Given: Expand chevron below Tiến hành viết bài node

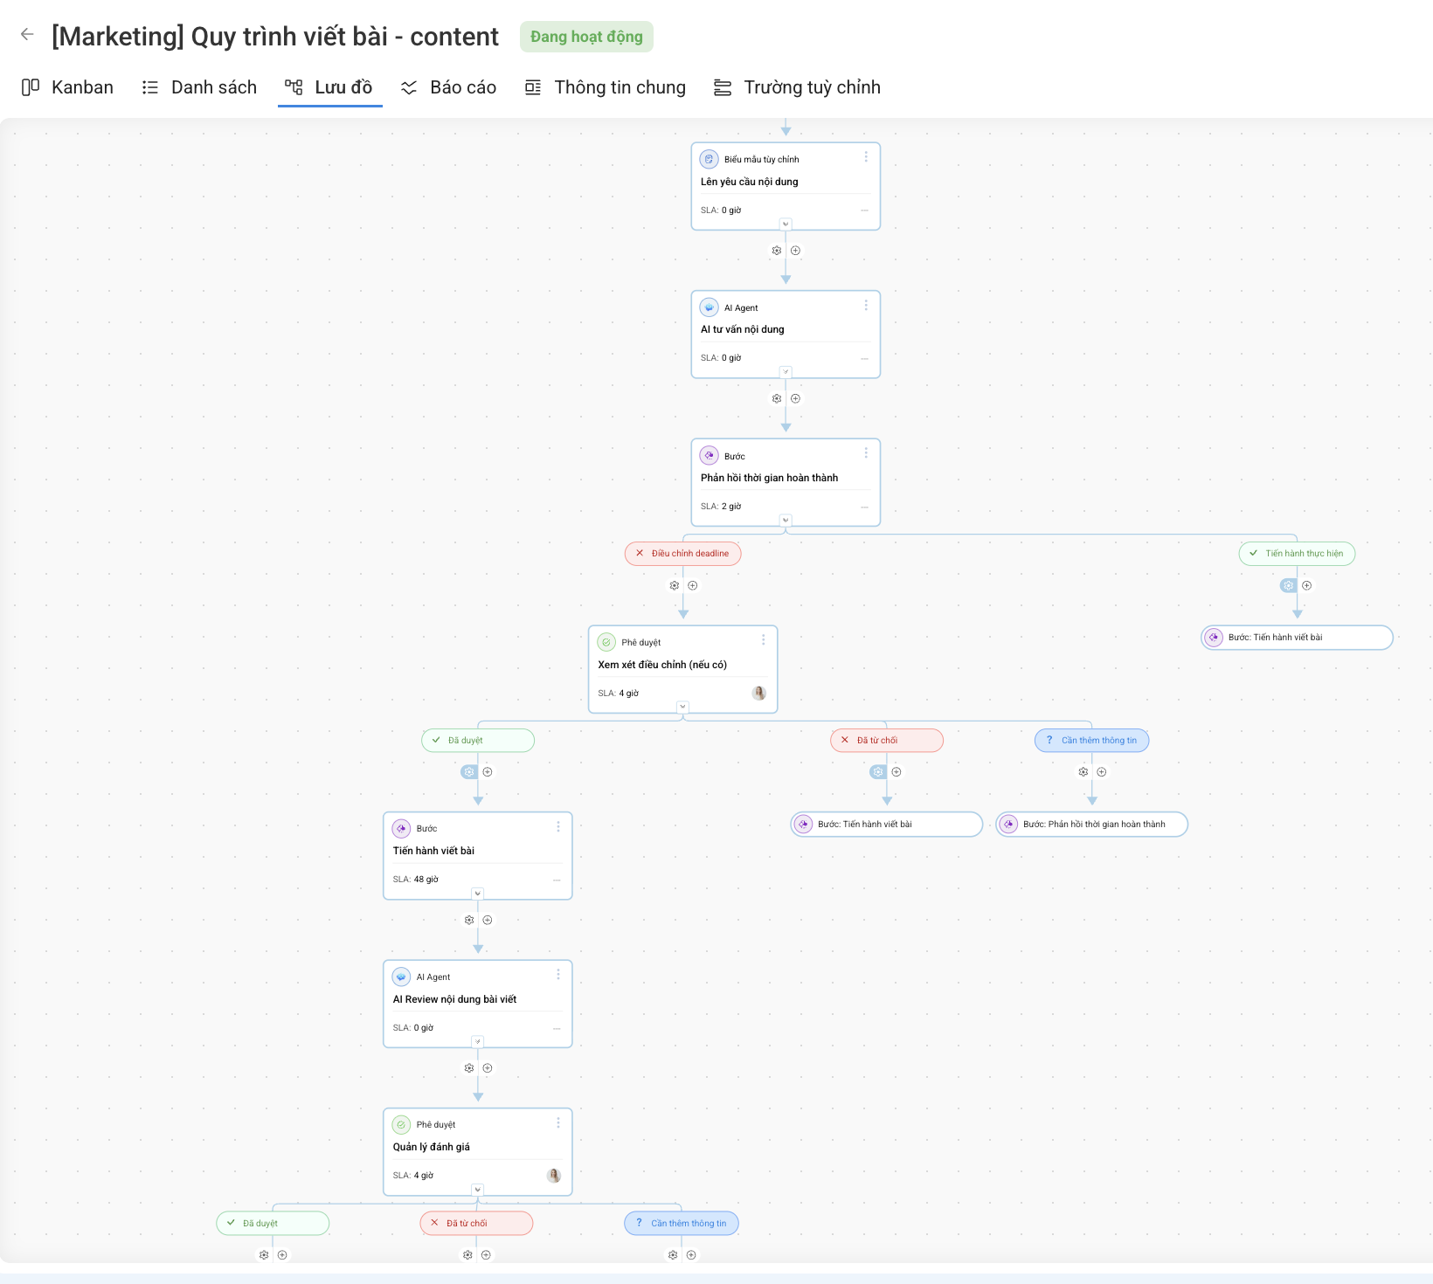Looking at the screenshot, I should (478, 894).
